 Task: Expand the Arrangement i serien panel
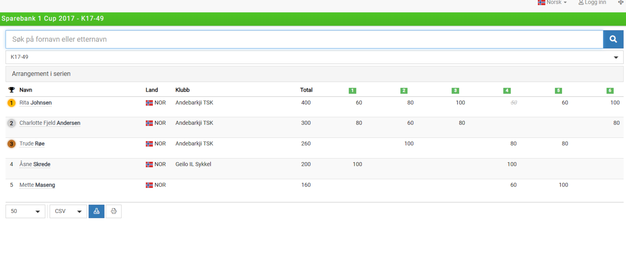(x=315, y=74)
